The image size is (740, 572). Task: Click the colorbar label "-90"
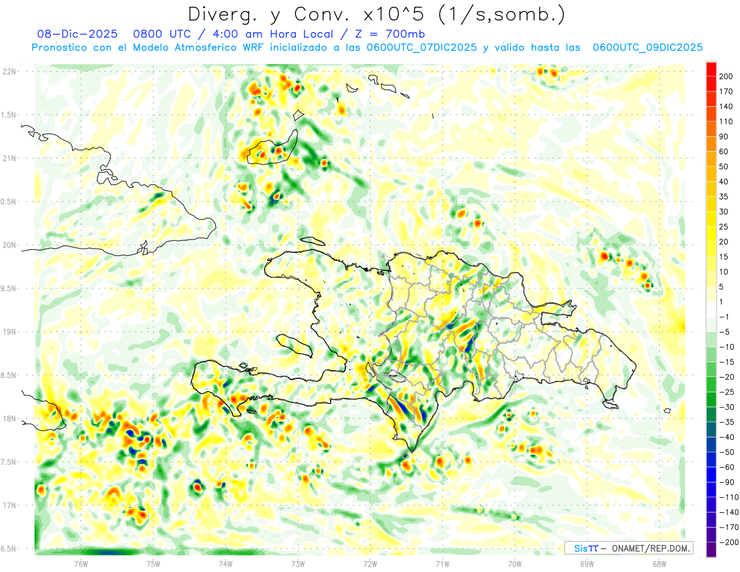click(728, 483)
